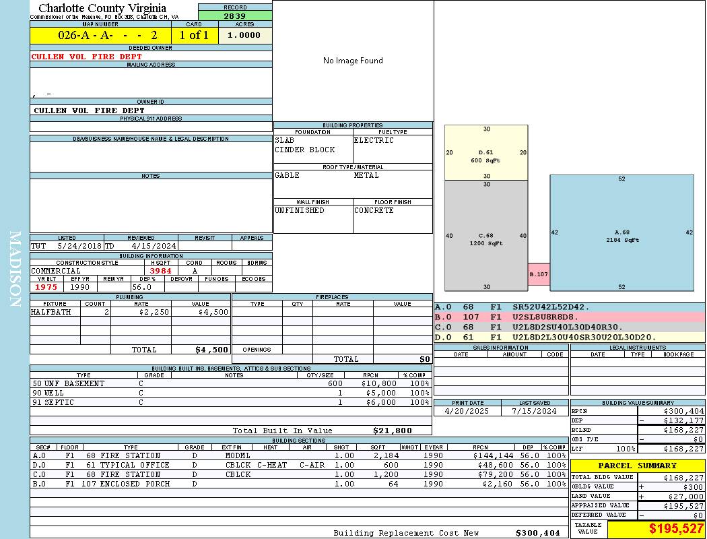
Task: Click the A.0 68 FIRE STATION section row
Action: [x=299, y=455]
